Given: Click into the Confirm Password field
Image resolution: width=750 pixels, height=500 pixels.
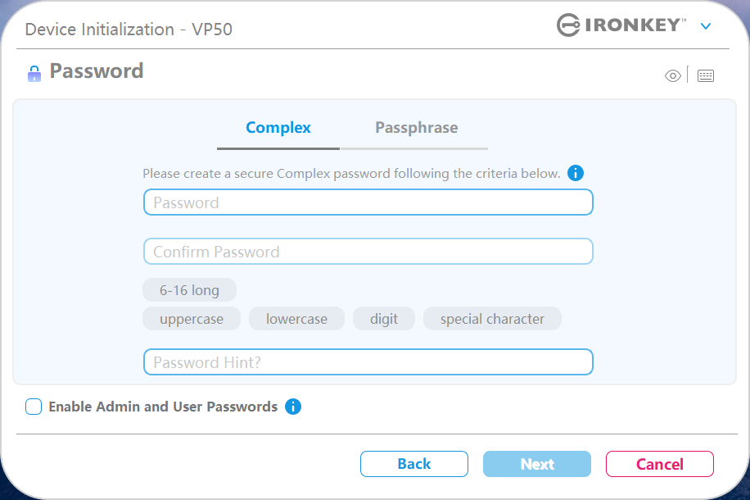Looking at the screenshot, I should point(368,252).
